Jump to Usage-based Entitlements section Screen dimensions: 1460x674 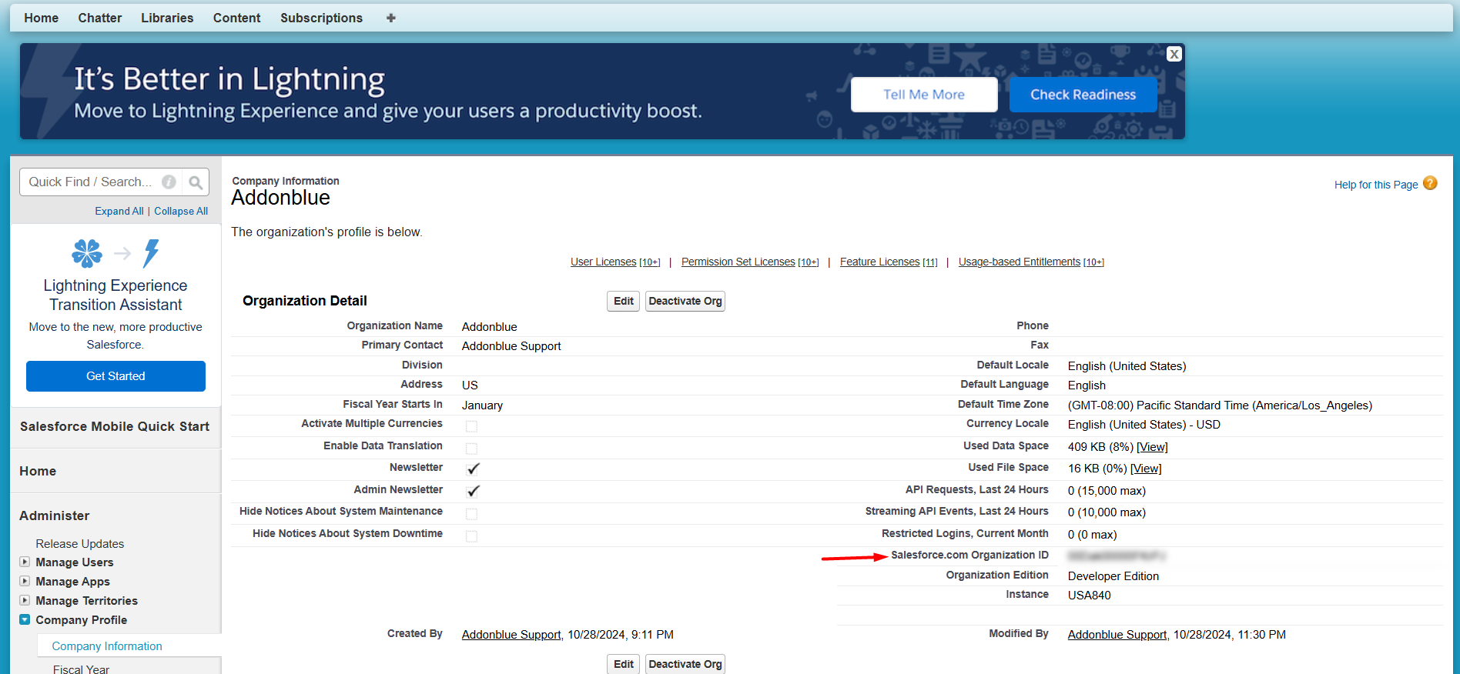pyautogui.click(x=1020, y=262)
